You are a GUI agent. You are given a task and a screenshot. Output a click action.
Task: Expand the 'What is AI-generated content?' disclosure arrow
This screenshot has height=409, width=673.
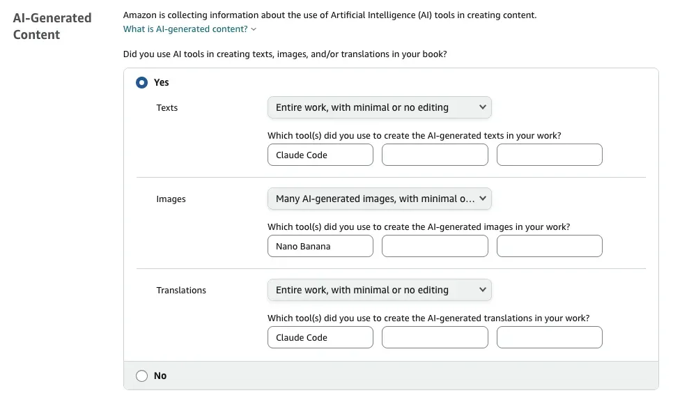click(x=253, y=29)
